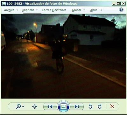Screen dimensions: 127x115
Task: Rotate the photo clockwise
Action: point(100,106)
